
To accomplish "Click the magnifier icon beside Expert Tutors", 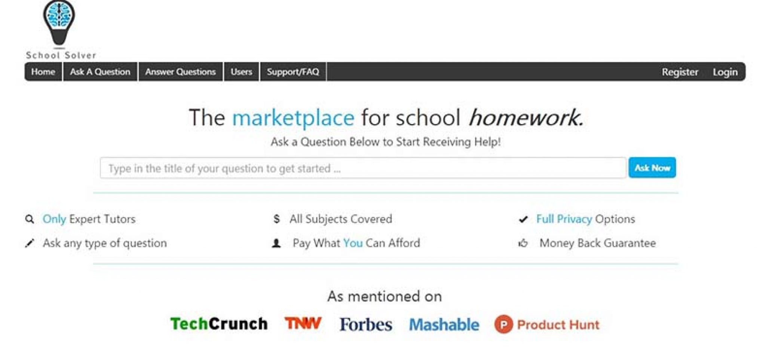I will pyautogui.click(x=30, y=219).
